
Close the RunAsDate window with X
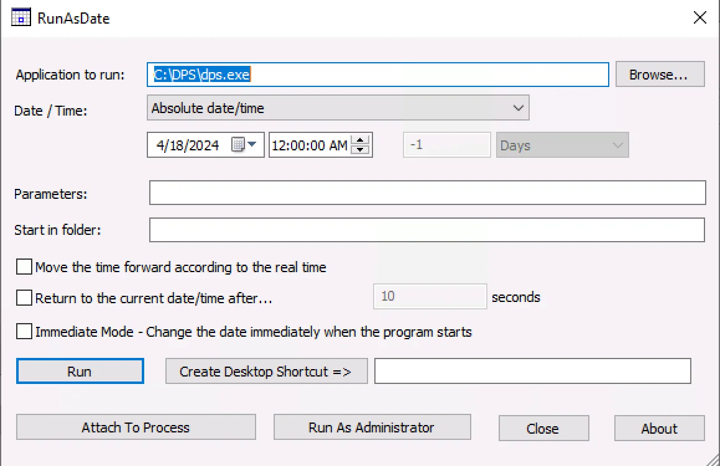pos(699,18)
